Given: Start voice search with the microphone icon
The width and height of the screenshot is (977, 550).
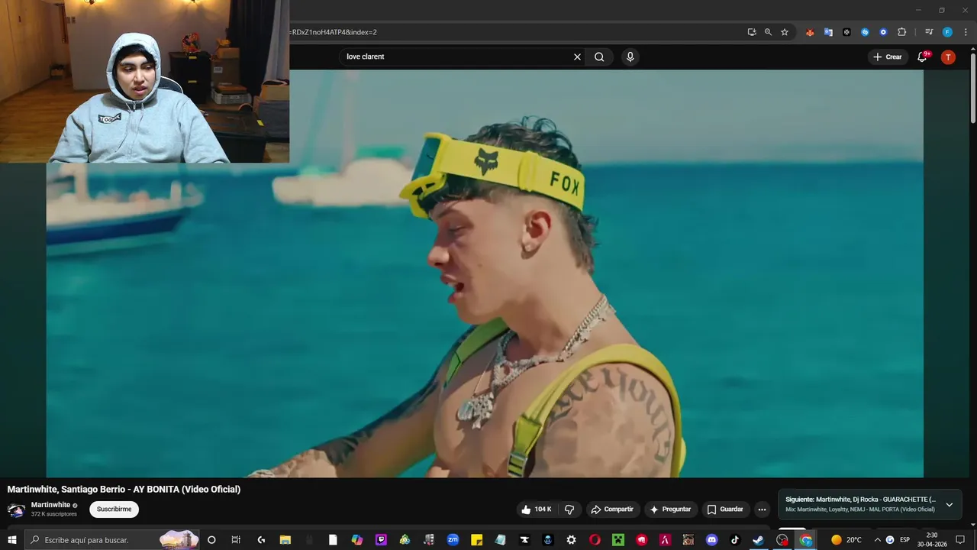Looking at the screenshot, I should pyautogui.click(x=630, y=57).
